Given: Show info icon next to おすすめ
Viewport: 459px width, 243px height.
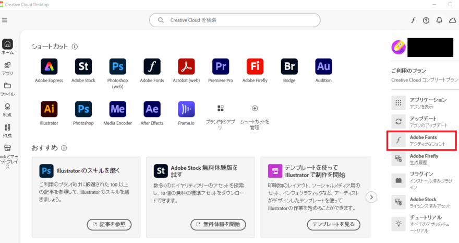Looking at the screenshot, I should [x=64, y=148].
